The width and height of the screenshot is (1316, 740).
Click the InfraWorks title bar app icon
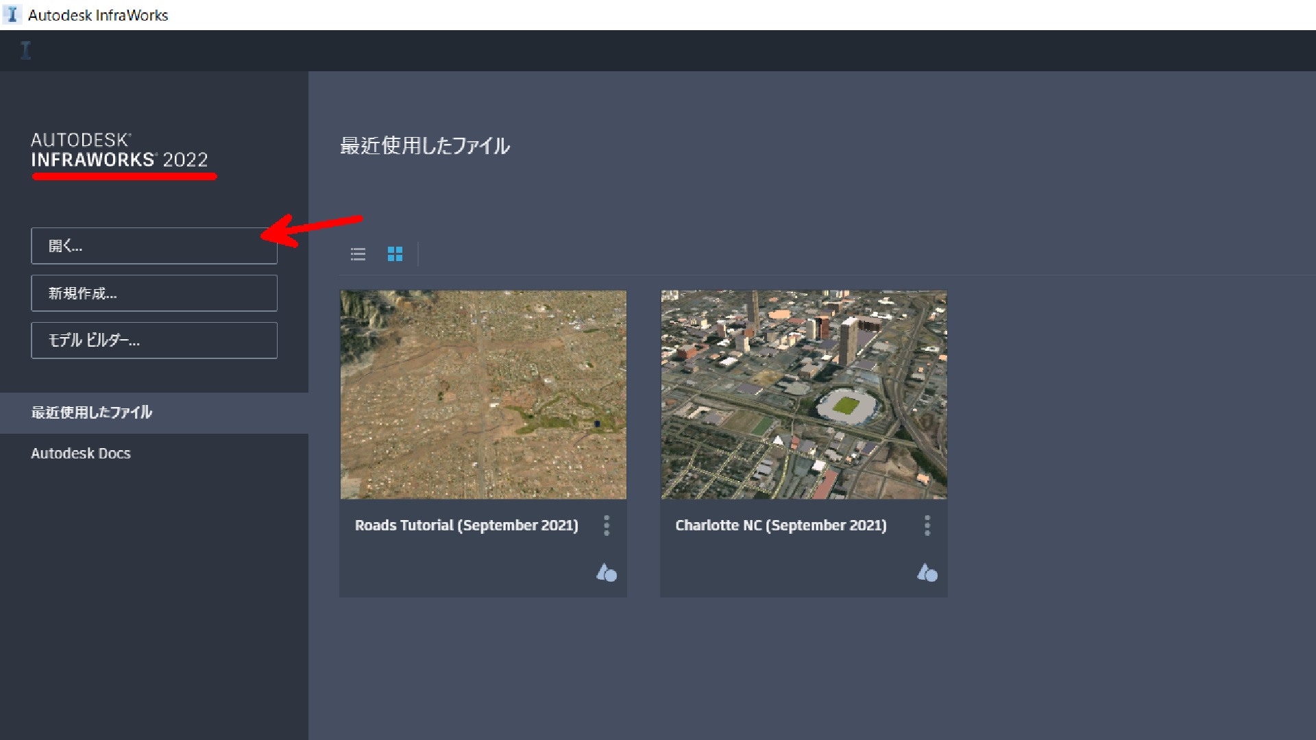tap(12, 14)
